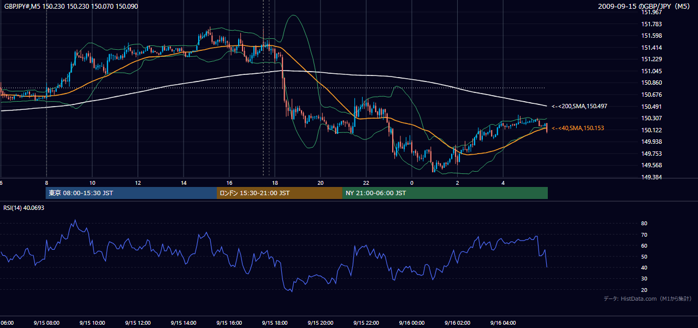698x328 pixels.
Task: Click the RSI 50 level label
Action: click(644, 256)
